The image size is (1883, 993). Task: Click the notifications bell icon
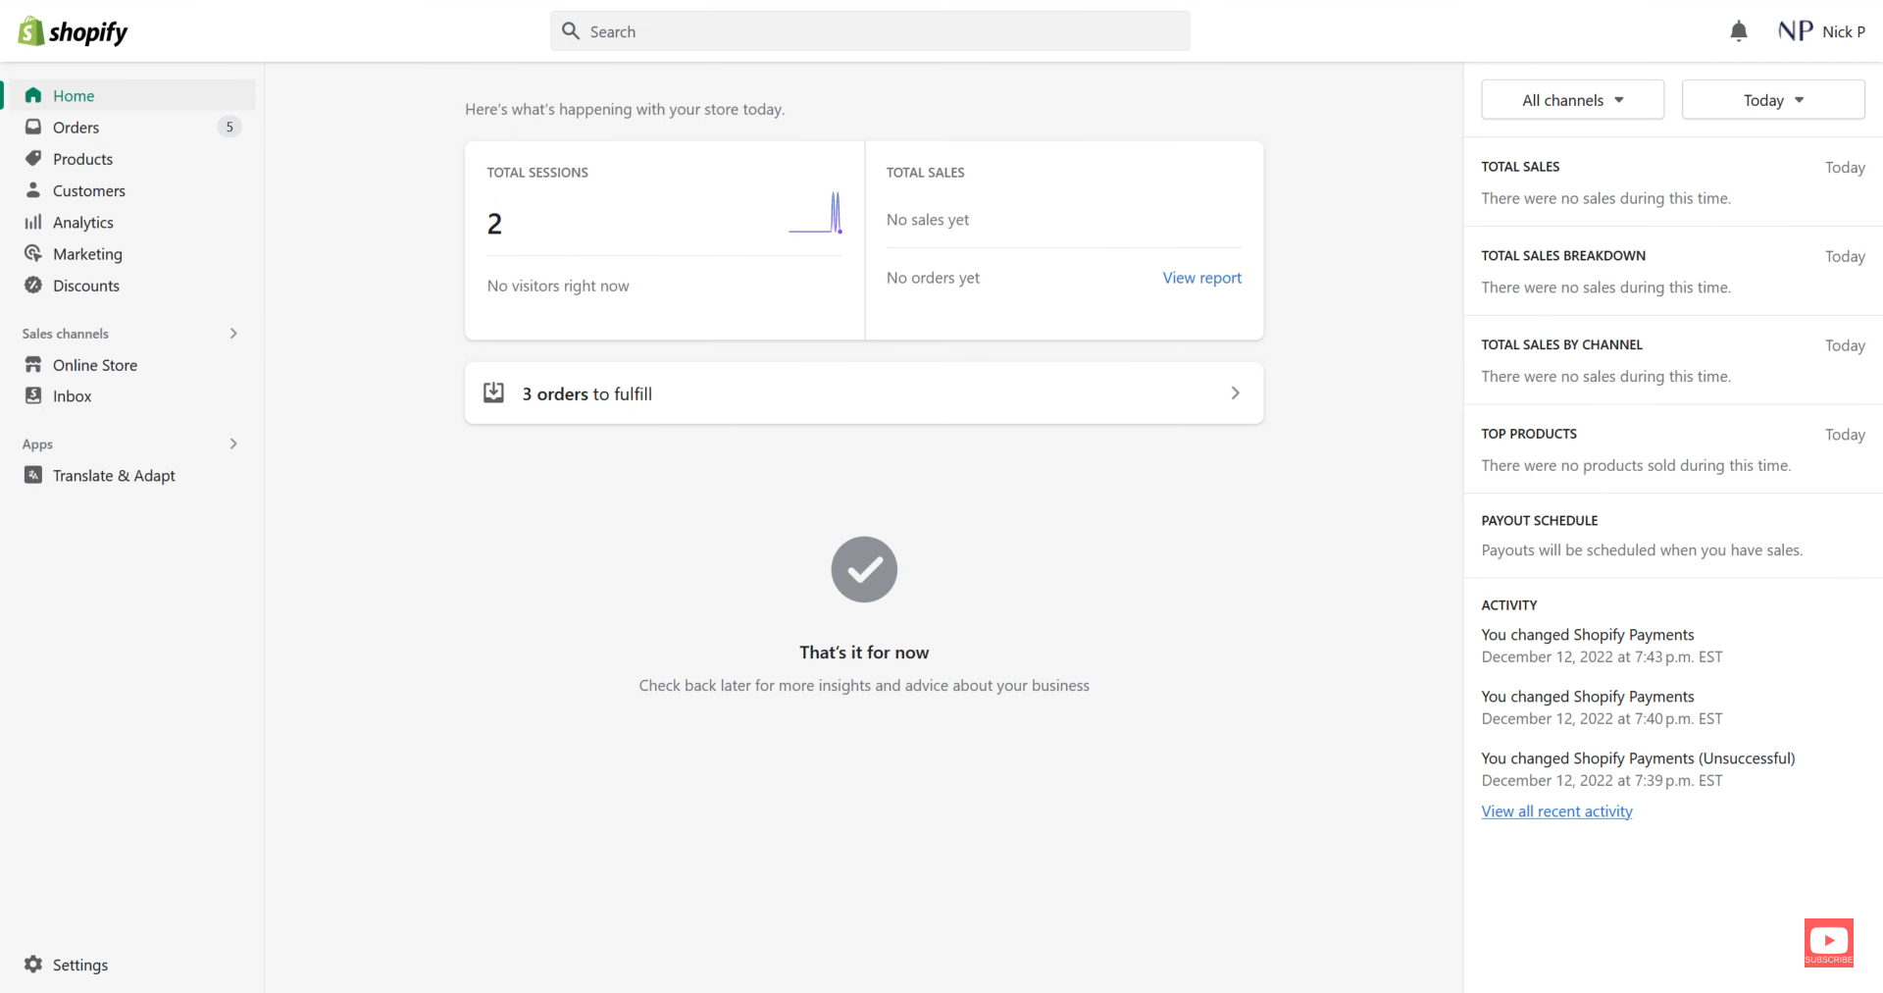coord(1739,31)
